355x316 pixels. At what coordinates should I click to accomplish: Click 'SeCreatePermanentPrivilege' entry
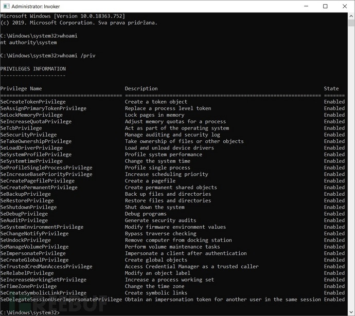pos(39,188)
